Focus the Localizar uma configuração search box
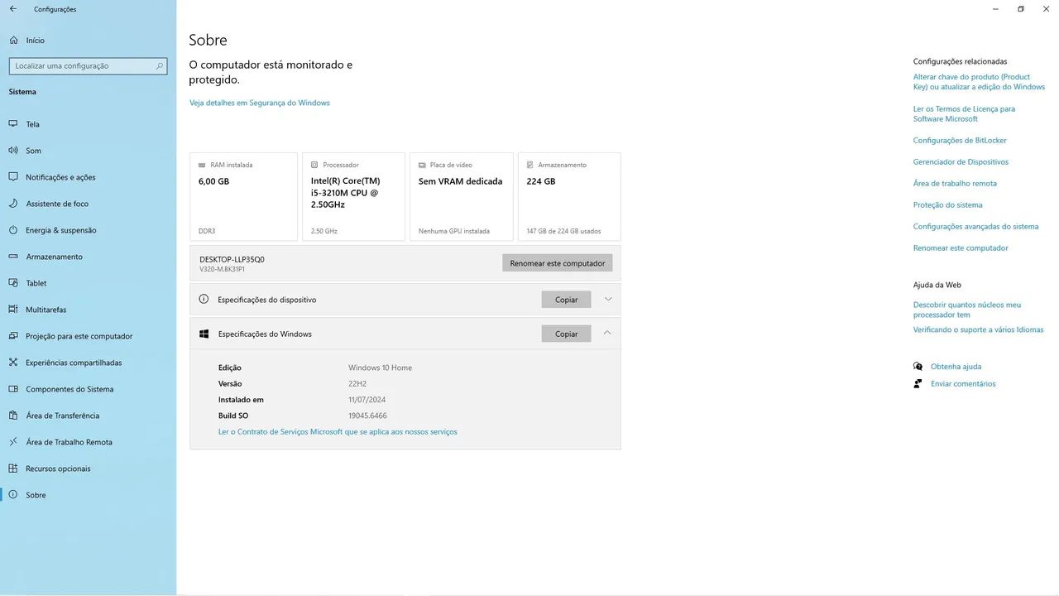 coord(88,65)
